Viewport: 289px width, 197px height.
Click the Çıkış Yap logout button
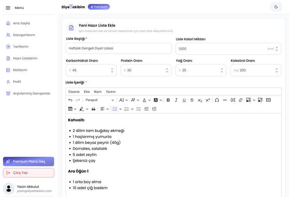29,173
